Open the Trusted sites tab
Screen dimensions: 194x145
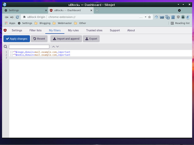point(94,30)
